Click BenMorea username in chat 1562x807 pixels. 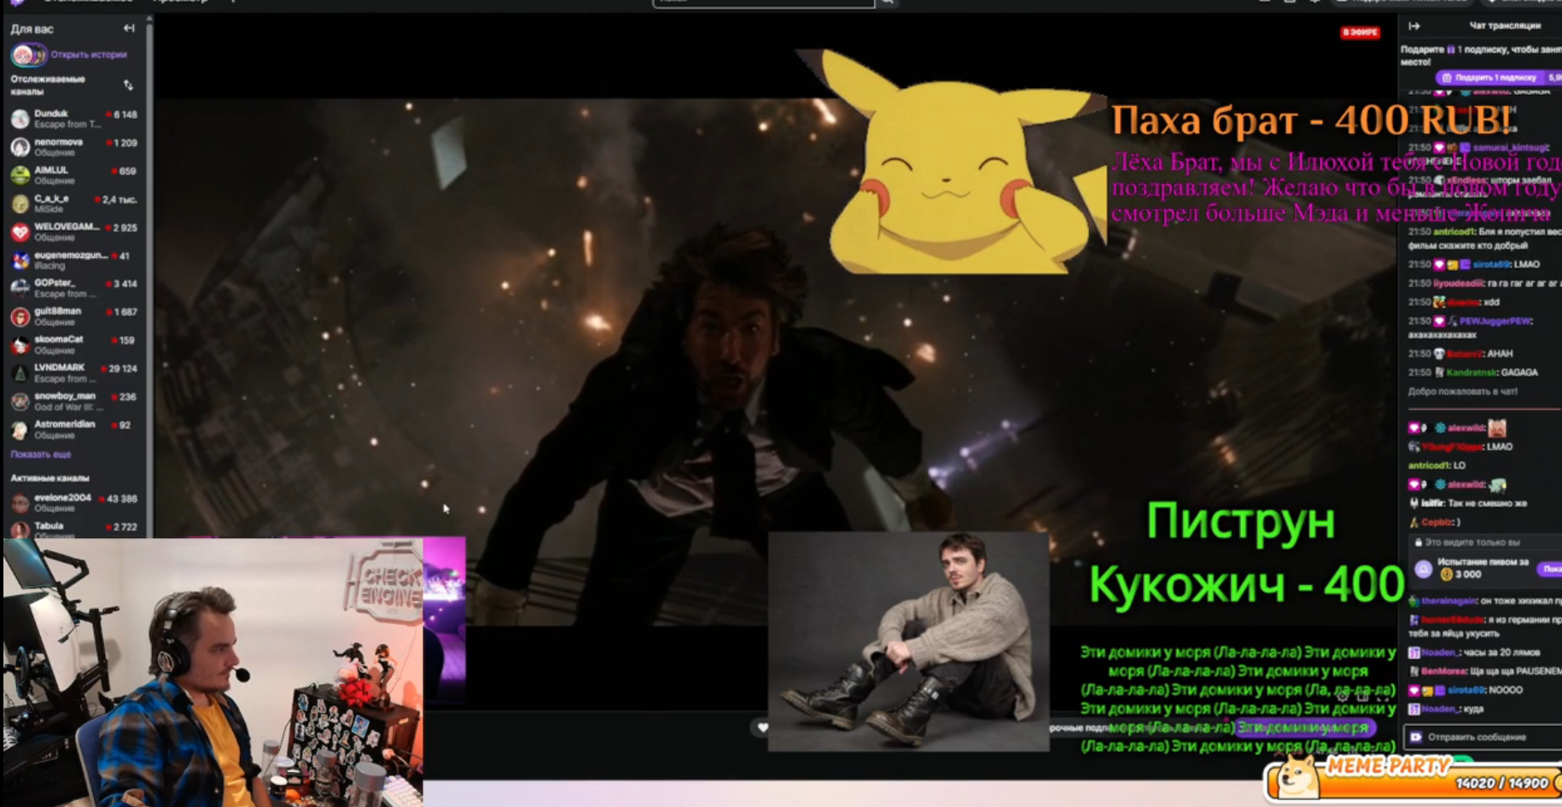[1442, 671]
